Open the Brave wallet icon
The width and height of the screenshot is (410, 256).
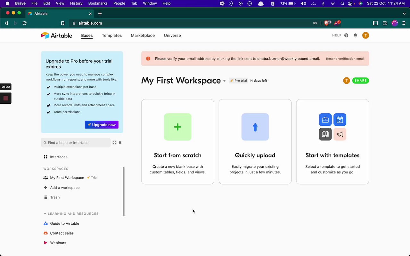[385, 23]
